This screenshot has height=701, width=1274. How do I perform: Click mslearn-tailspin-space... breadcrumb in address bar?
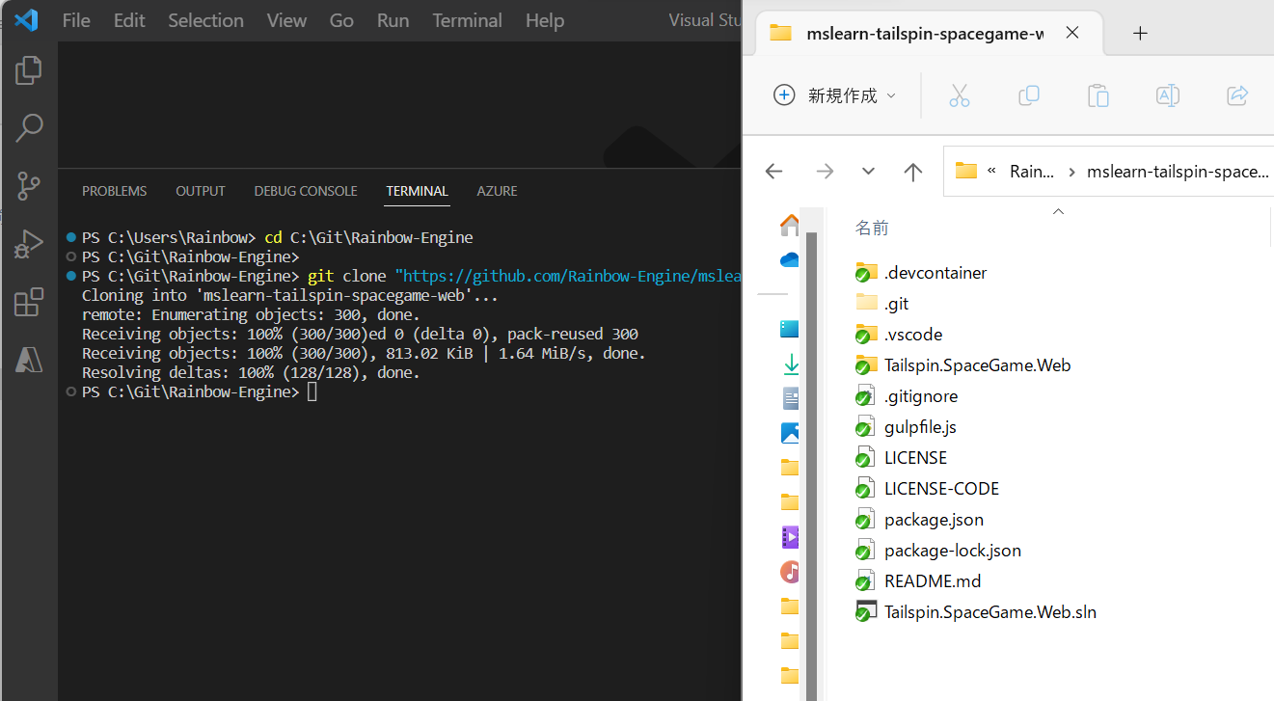(1178, 172)
